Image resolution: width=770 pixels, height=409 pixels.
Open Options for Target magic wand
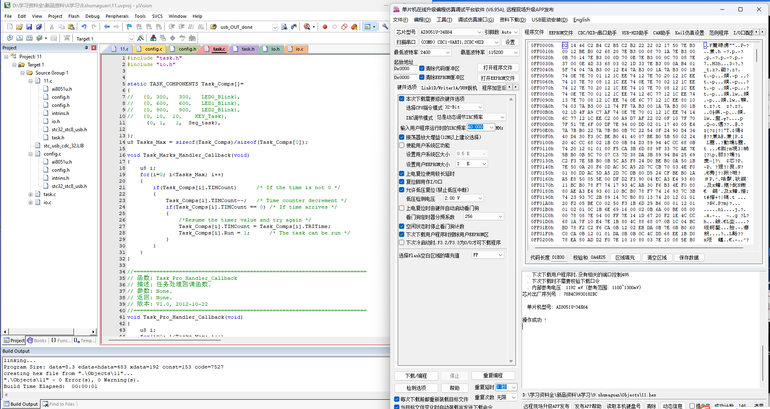[140, 38]
